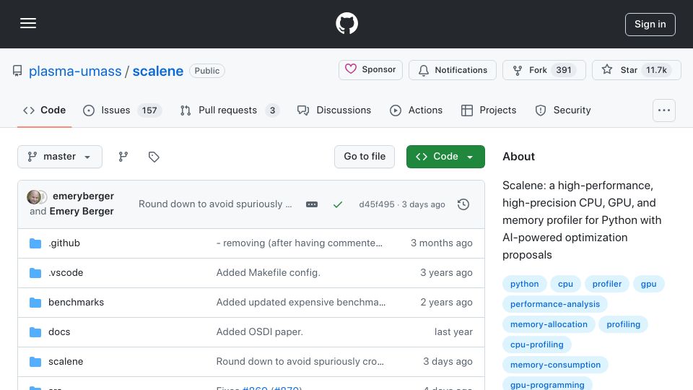Screen dimensions: 693x390
Task: Open emeryberger author profile link
Action: (x=83, y=196)
